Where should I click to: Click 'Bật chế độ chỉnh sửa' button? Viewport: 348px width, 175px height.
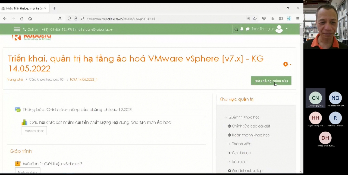point(271,81)
